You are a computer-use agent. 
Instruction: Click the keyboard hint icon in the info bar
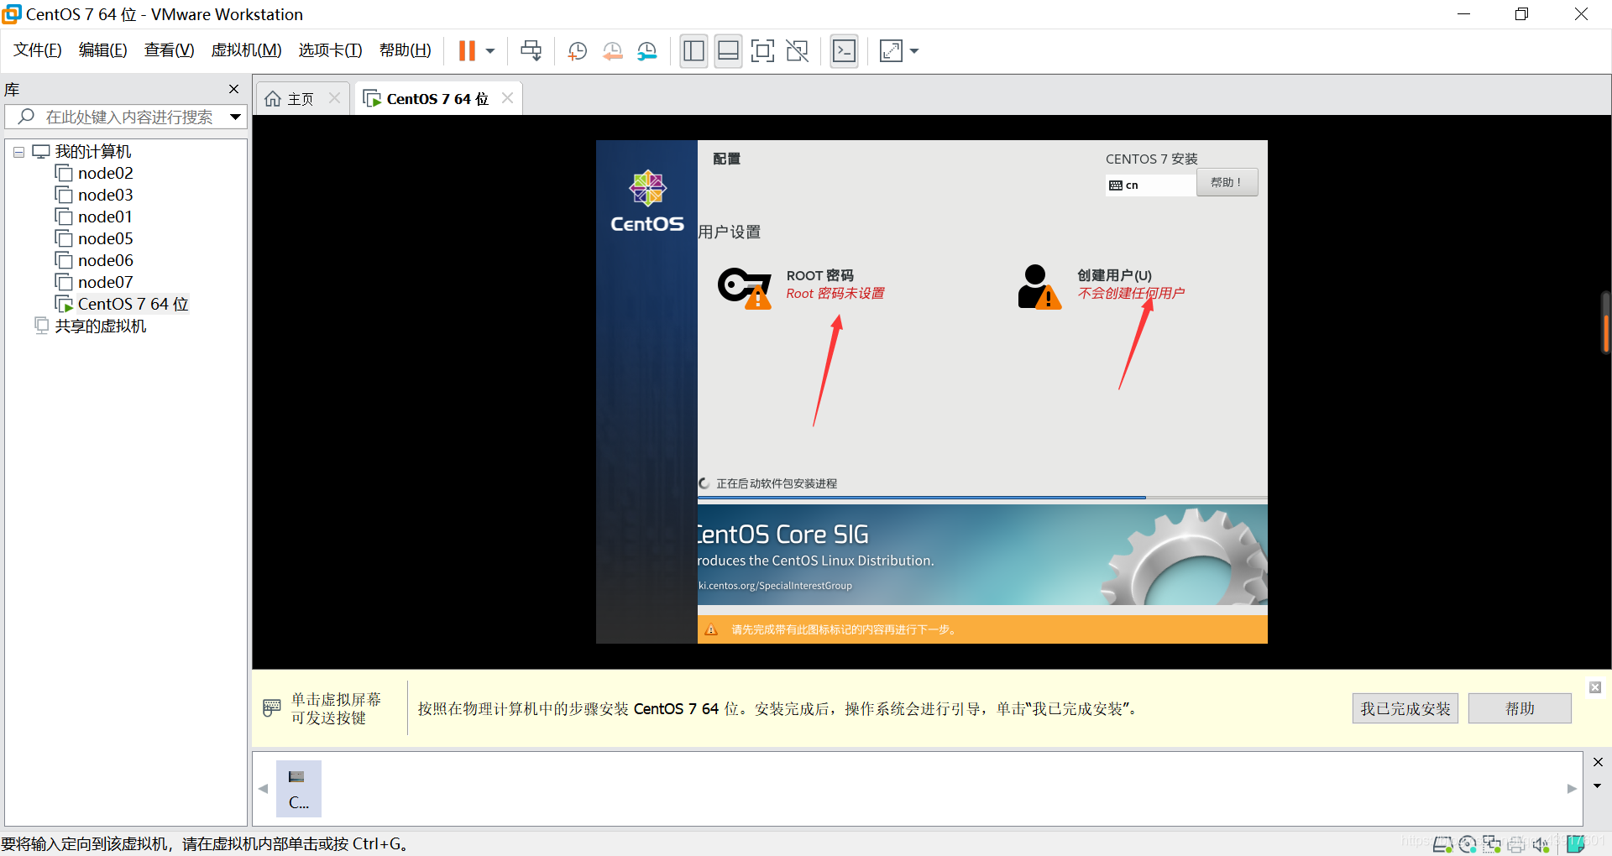coord(272,708)
